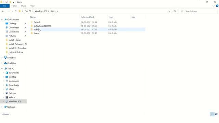
Task: Switch to the Share ribbon tab
Action: coord(24,6)
